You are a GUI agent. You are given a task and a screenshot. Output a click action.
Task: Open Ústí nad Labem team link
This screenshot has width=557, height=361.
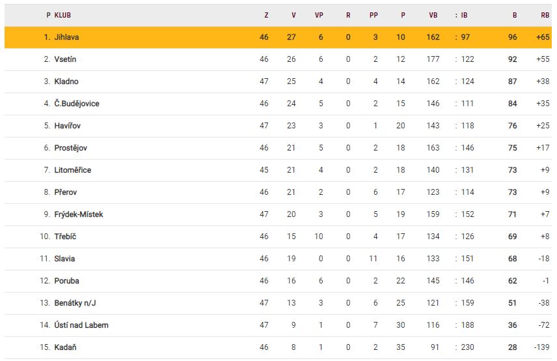click(x=81, y=325)
